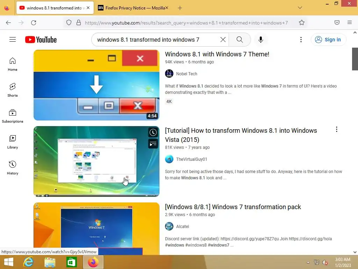358x269 pixels.
Task: Clear the search box with the X
Action: point(223,40)
